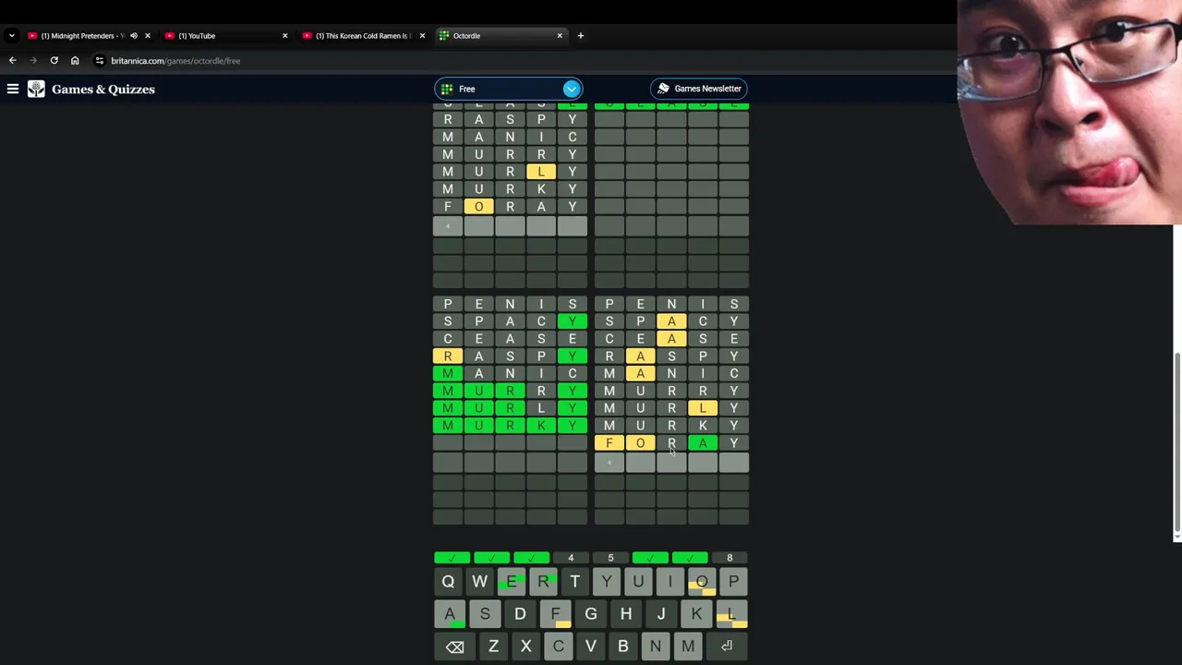This screenshot has width=1182, height=665.
Task: Tap the V key on the keyboard
Action: pos(591,647)
